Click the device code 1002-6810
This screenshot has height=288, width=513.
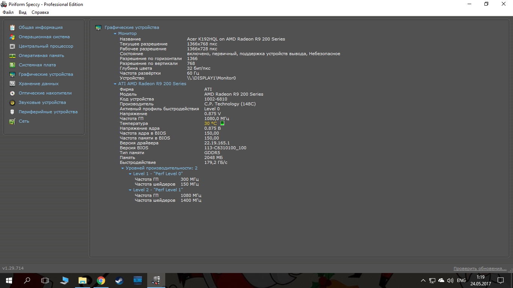[x=216, y=99]
